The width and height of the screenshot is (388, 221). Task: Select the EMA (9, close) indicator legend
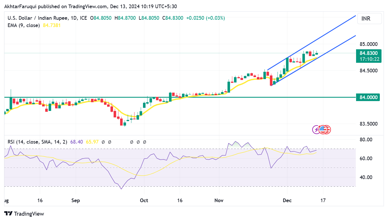23,25
